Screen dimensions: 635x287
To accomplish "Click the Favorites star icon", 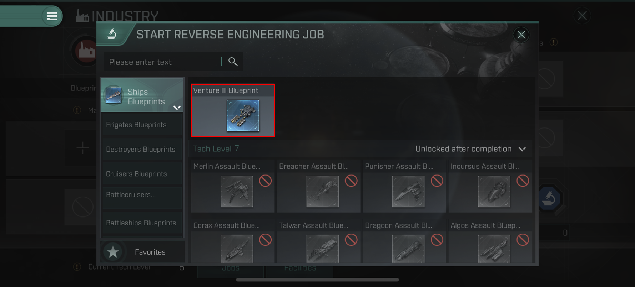I will coord(113,252).
